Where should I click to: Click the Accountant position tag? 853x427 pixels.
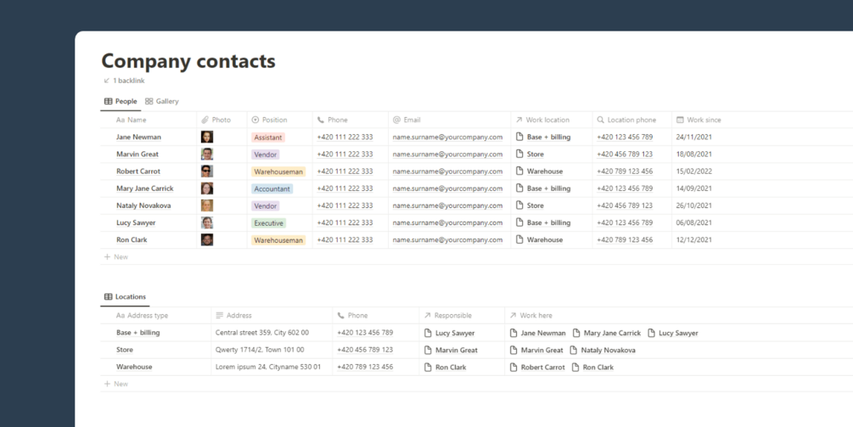click(x=272, y=188)
